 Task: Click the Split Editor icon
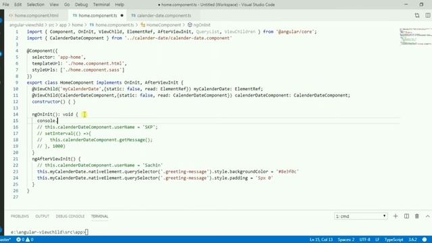(428, 16)
